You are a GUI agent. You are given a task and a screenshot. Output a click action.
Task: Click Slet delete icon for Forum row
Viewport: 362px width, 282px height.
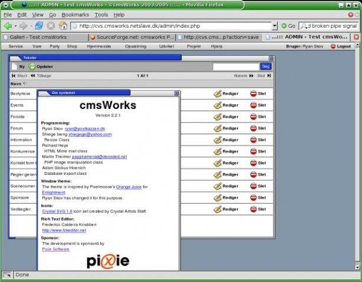[x=254, y=128]
